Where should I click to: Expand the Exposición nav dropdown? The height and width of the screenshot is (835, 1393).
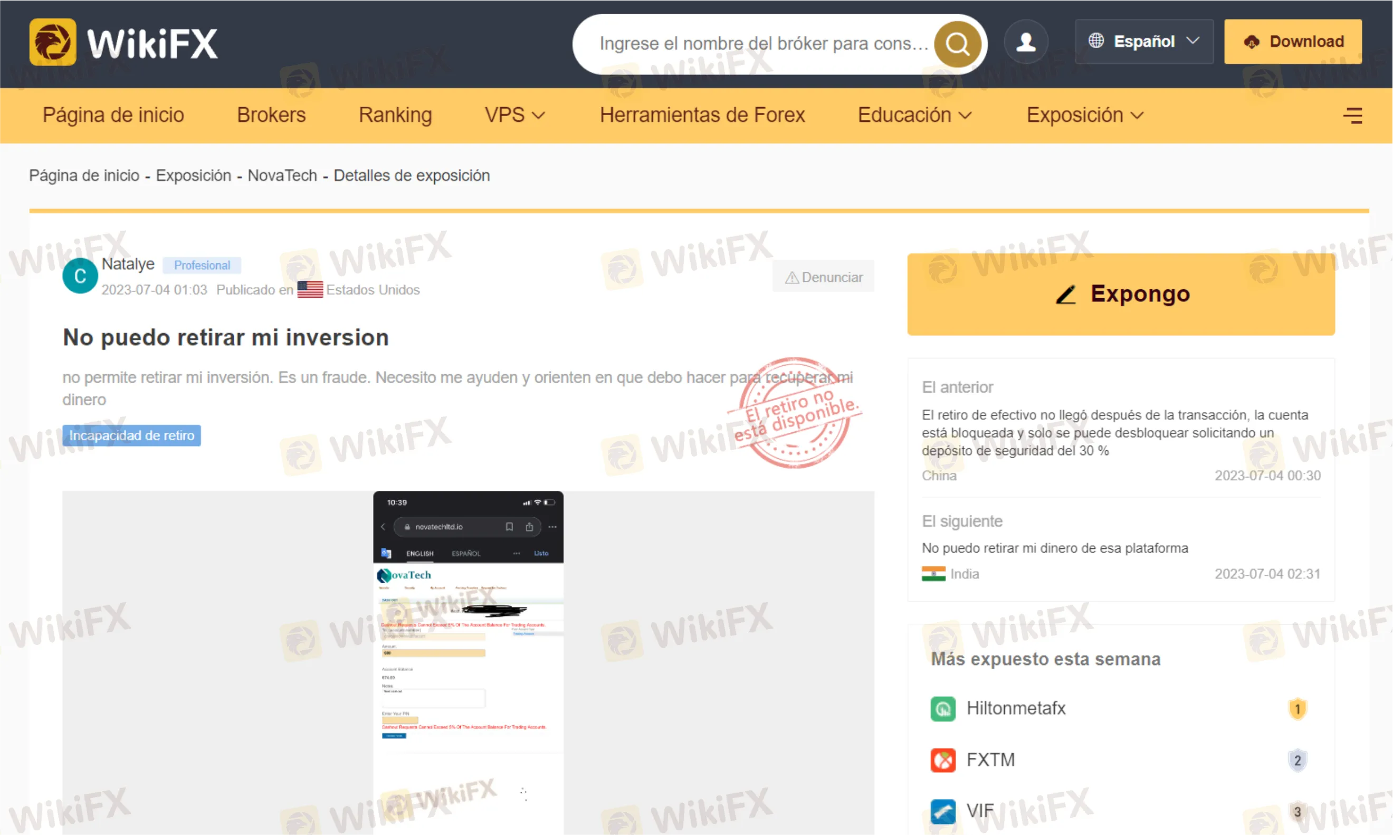click(1084, 116)
